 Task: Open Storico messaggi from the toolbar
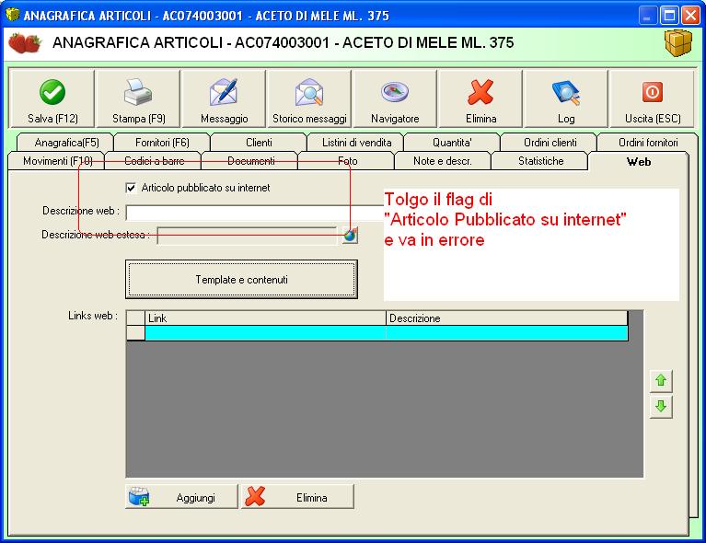click(x=309, y=98)
